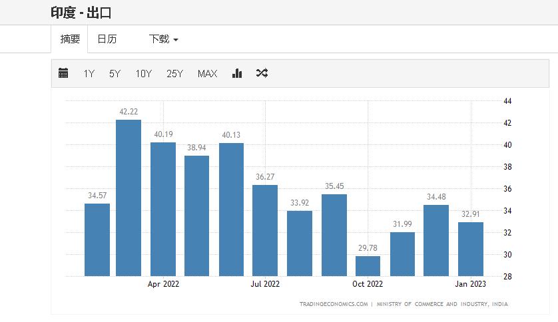This screenshot has height=322, width=558.
Task: Click the shuffle compare icon
Action: pos(262,73)
